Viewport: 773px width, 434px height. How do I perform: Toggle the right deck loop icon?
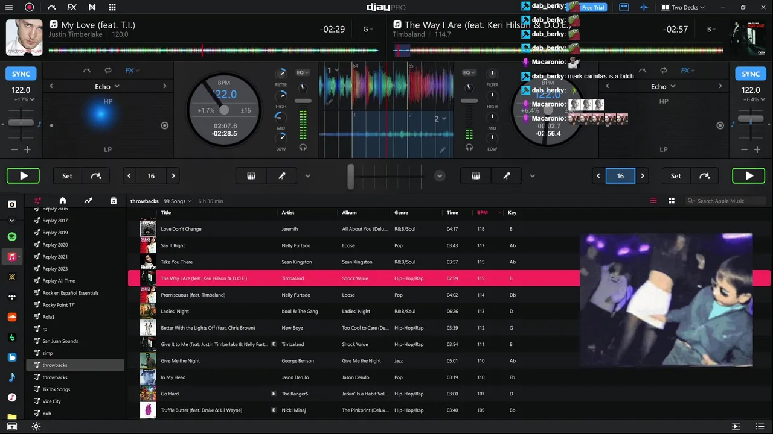[x=664, y=71]
